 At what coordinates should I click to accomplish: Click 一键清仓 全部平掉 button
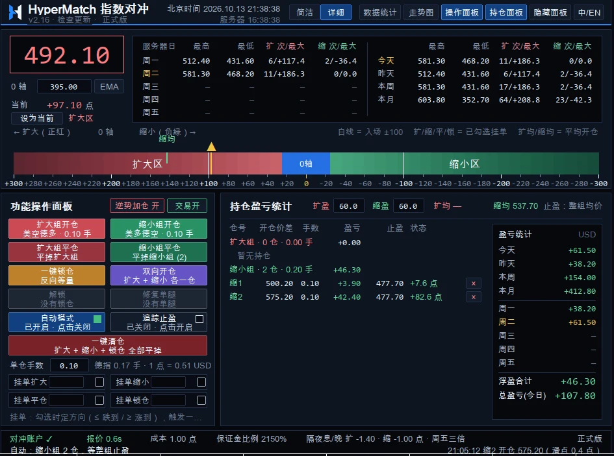pyautogui.click(x=108, y=346)
